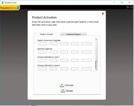Viewport: 134px width, 106px height.
Task: Focus first code field for English (American) Upgrade
Action: tap(42, 44)
